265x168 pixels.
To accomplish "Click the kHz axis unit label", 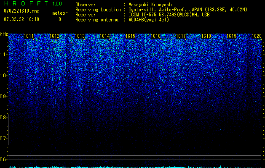I will (4, 34).
